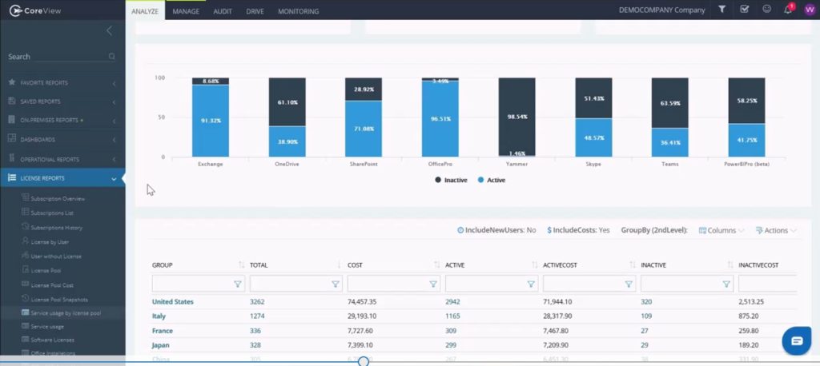Image resolution: width=820 pixels, height=366 pixels.
Task: Open the notifications bell
Action: point(789,10)
